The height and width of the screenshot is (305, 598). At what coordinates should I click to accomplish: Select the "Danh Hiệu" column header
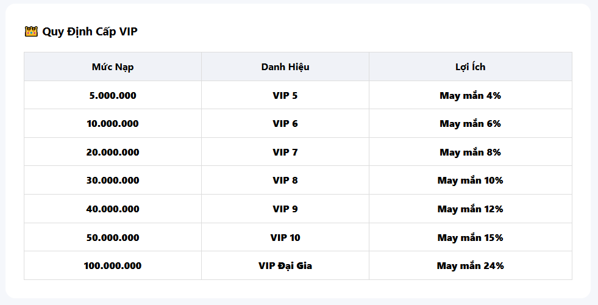click(285, 67)
